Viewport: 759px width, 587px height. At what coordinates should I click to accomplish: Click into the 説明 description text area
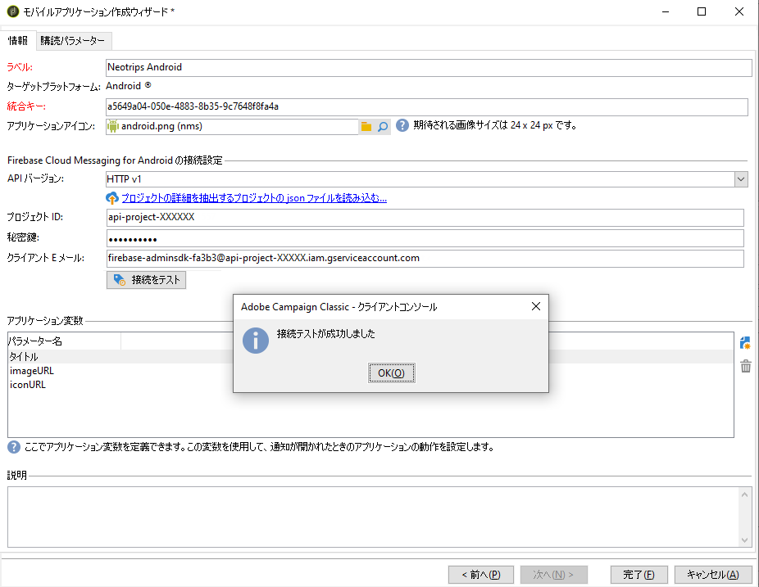pos(373,517)
